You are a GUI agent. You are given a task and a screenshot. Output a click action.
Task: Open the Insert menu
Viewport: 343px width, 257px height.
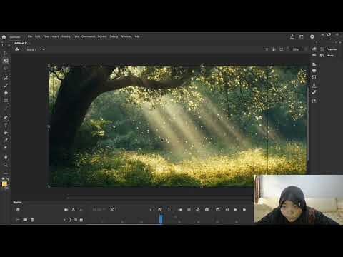click(x=55, y=36)
